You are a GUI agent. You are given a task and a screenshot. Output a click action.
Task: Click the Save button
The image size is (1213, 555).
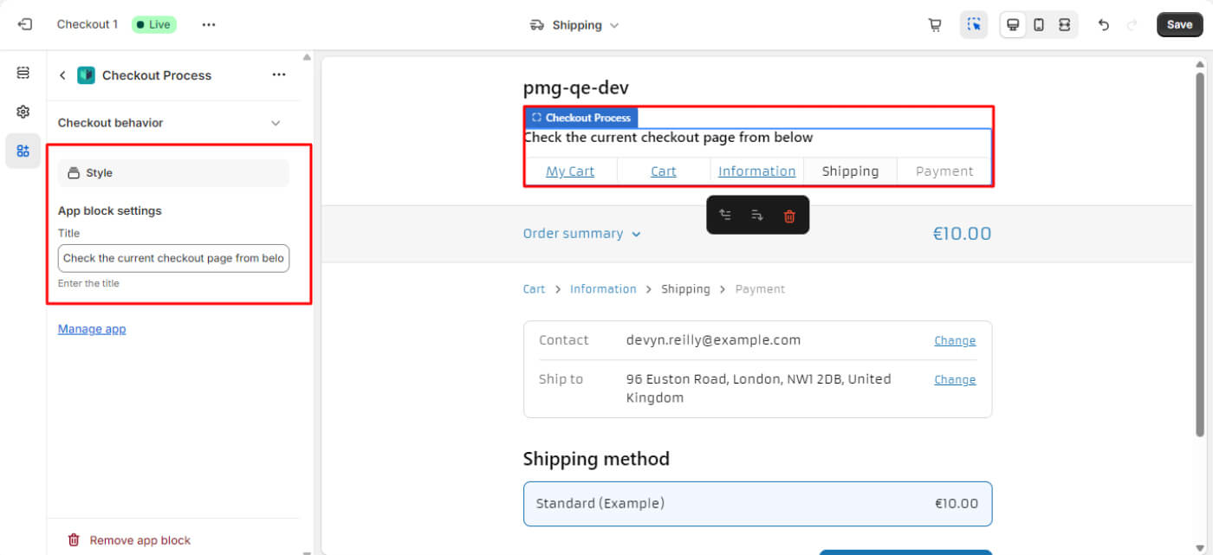coord(1179,24)
